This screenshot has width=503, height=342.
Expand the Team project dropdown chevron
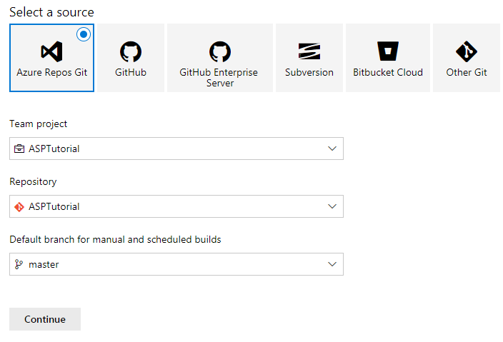click(332, 149)
